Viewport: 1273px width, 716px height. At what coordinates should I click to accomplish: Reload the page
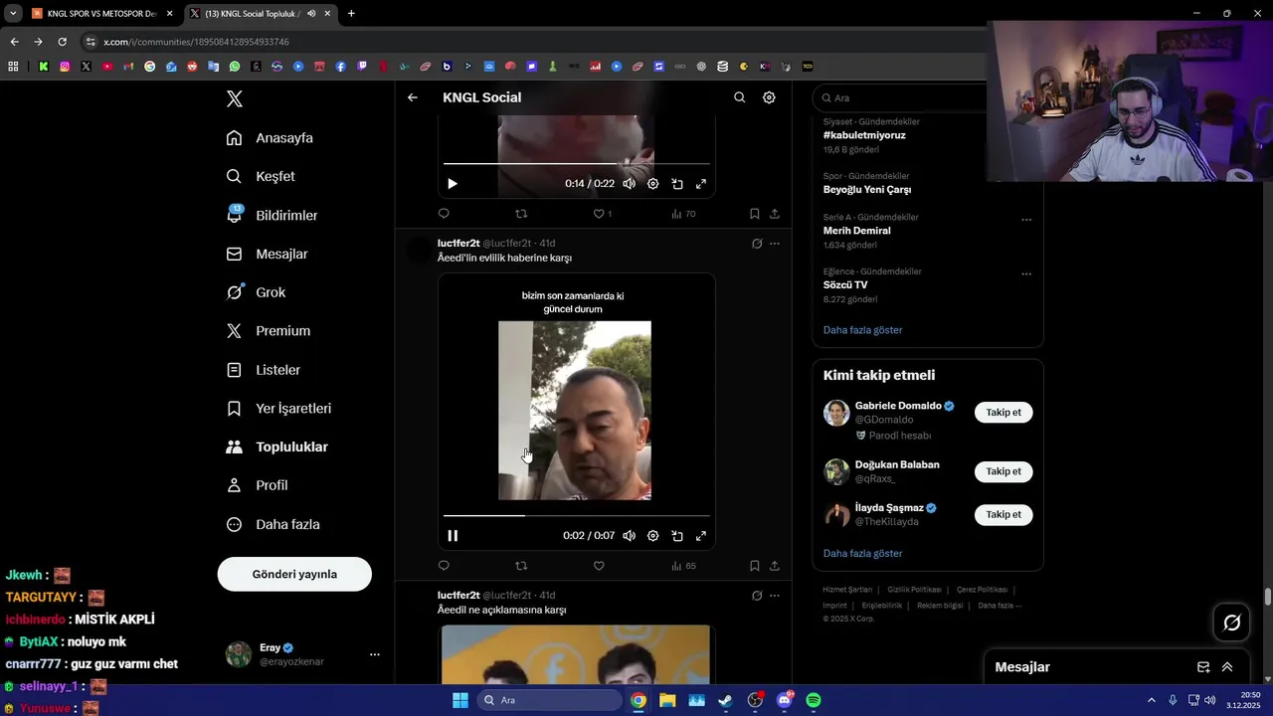click(62, 42)
